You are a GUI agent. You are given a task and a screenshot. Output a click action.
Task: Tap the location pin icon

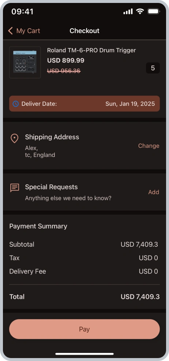click(14, 139)
